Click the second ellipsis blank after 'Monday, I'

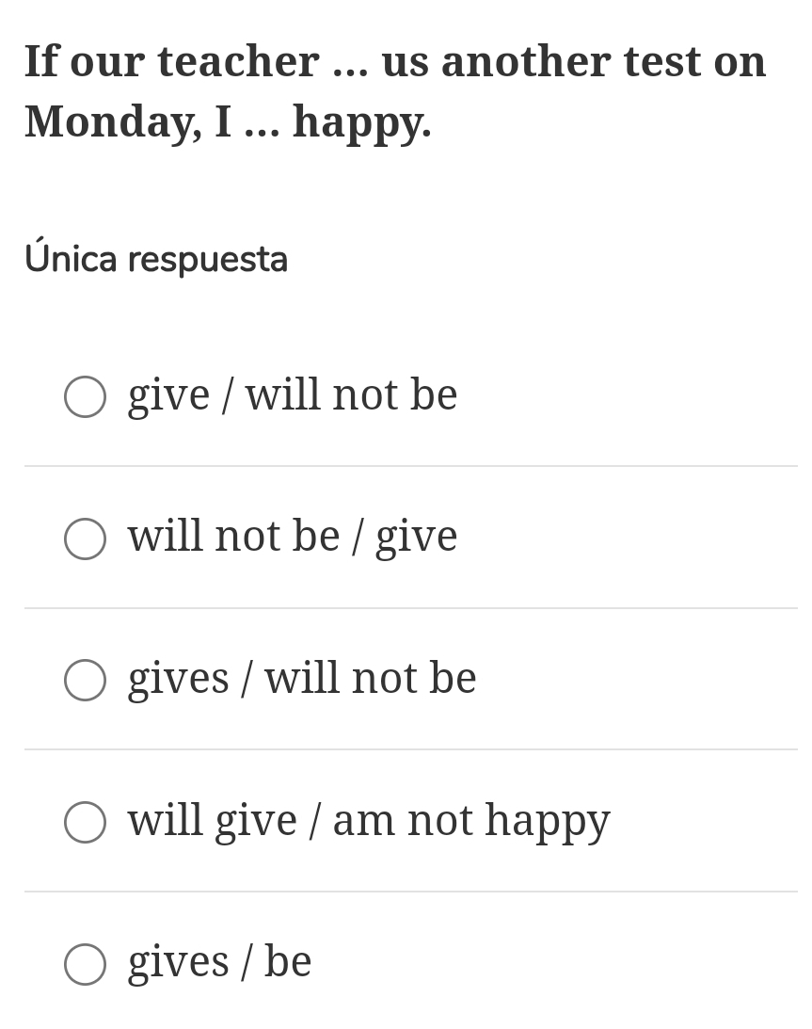point(262,124)
